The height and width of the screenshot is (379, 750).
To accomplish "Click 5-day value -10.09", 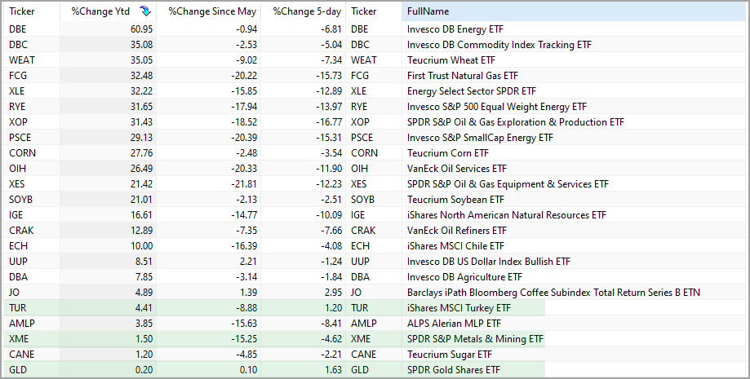I will 329,215.
